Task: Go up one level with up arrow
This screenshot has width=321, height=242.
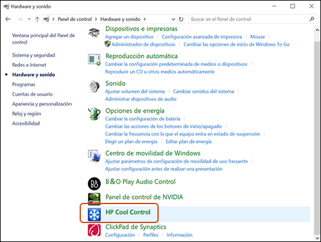Action: 37,20
